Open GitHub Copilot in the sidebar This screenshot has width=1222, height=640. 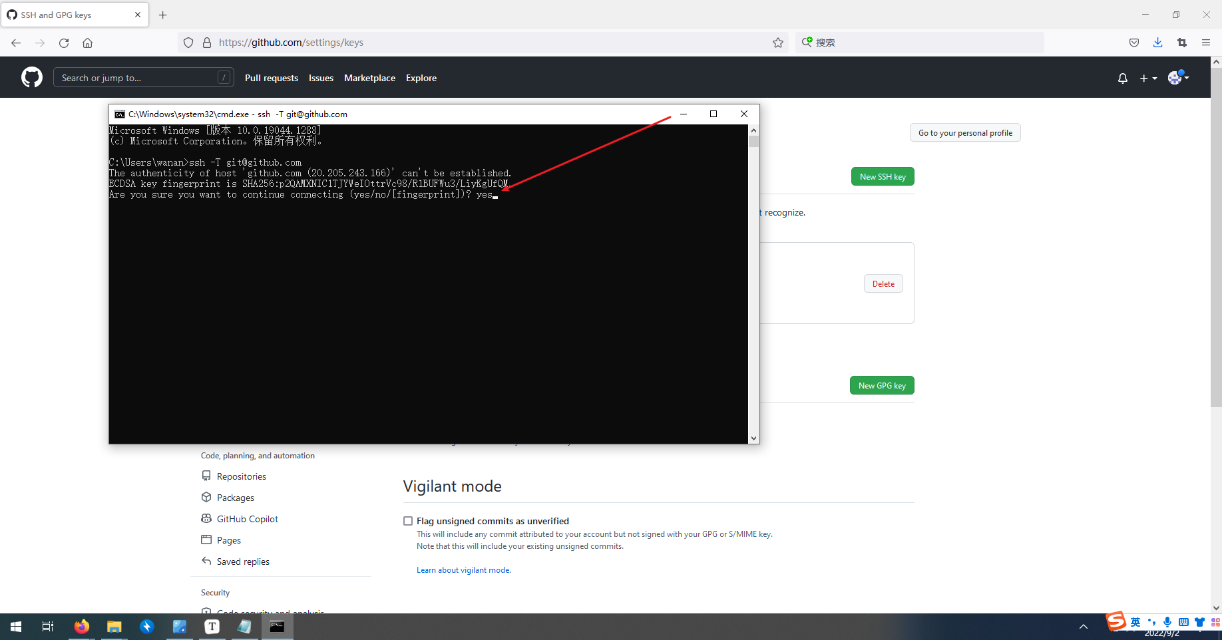pos(247,519)
